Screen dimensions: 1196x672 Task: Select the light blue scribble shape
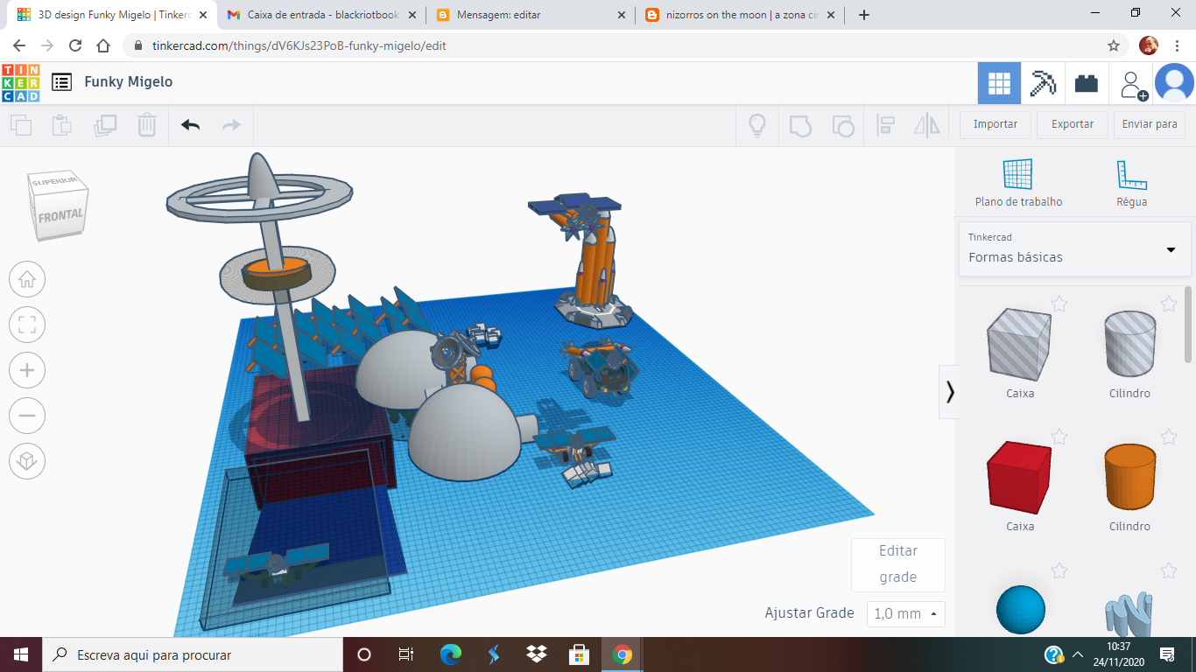(1129, 615)
